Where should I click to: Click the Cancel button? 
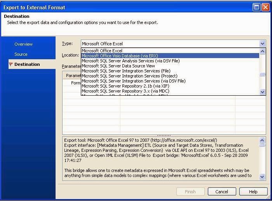(x=222, y=192)
